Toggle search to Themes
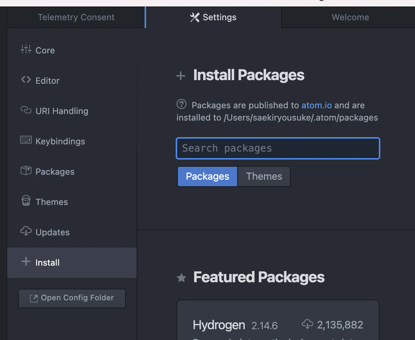This screenshot has height=340, width=415. pos(264,176)
